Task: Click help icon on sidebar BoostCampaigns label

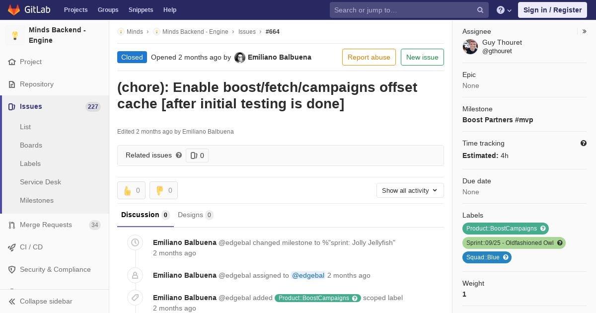Action: pyautogui.click(x=543, y=229)
